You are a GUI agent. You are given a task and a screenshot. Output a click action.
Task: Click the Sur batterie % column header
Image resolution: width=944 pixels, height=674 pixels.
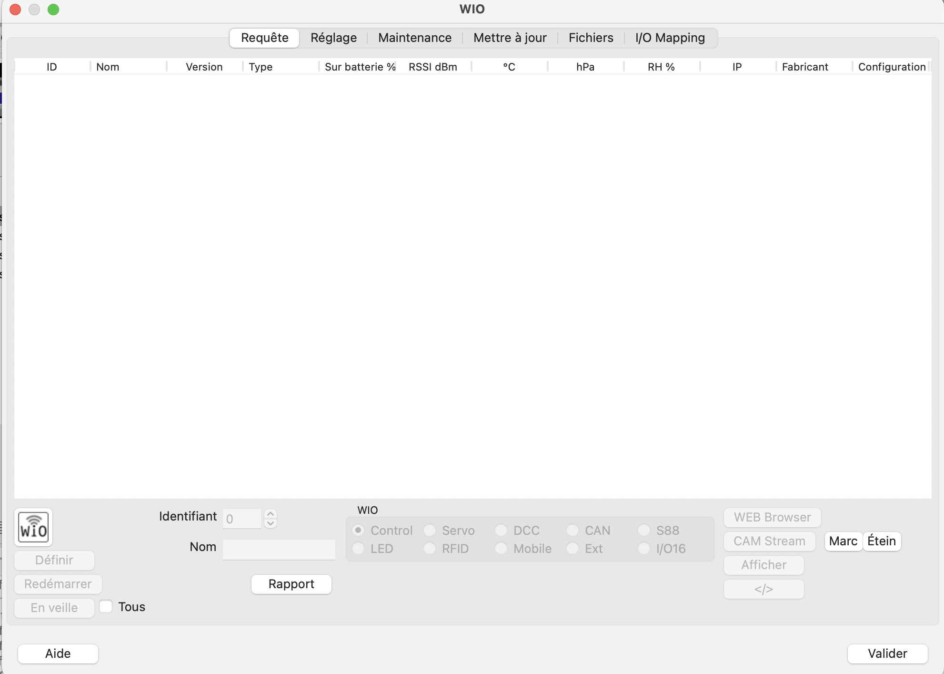[x=360, y=67]
